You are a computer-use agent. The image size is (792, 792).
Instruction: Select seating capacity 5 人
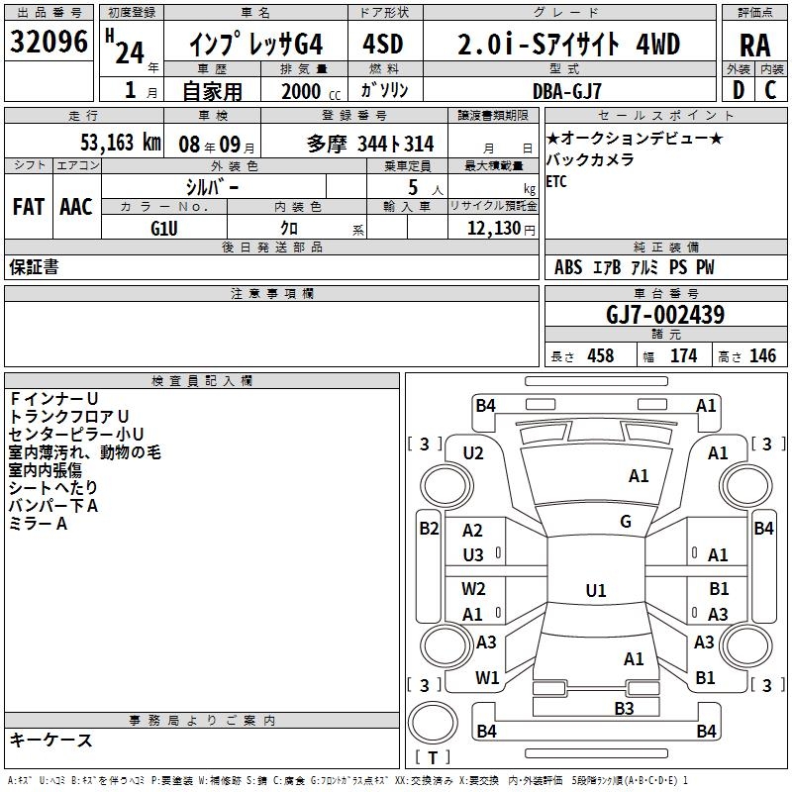(x=426, y=188)
